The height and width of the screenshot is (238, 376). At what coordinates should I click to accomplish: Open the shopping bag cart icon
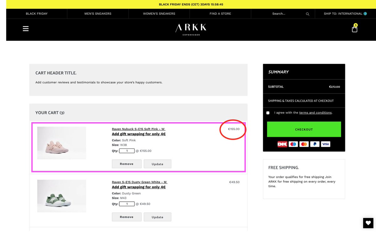(x=355, y=28)
